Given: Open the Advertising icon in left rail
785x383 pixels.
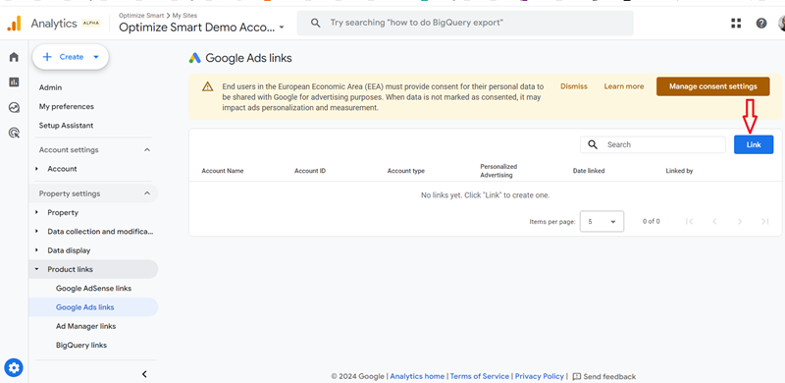Looking at the screenshot, I should (x=14, y=133).
